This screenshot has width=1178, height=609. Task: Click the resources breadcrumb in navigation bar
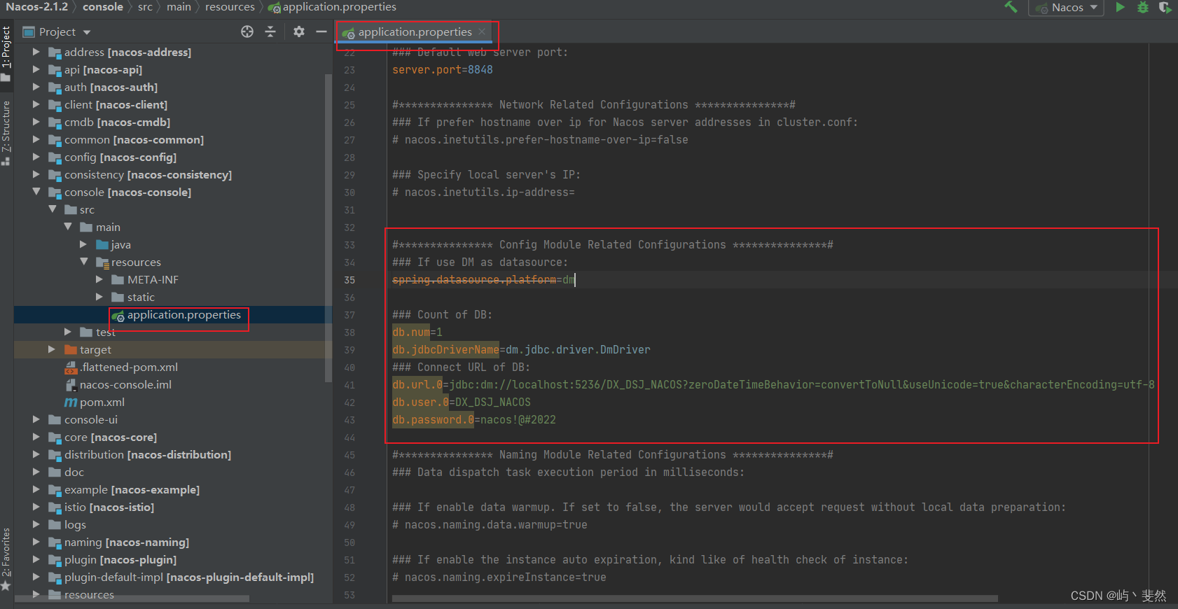[230, 7]
